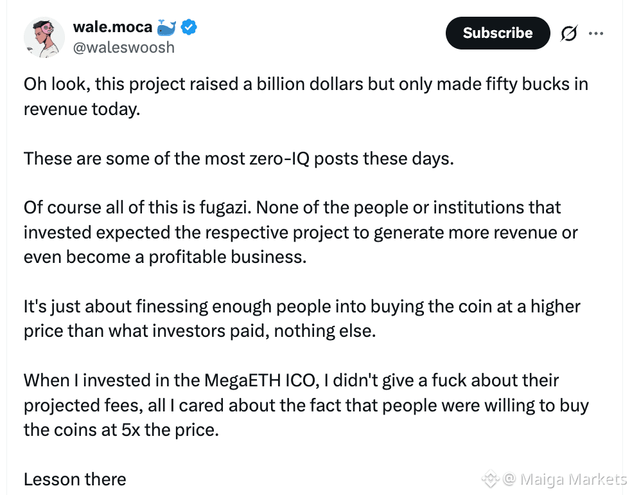The height and width of the screenshot is (495, 632).
Task: Click the blue verified checkmark badge
Action: (189, 28)
